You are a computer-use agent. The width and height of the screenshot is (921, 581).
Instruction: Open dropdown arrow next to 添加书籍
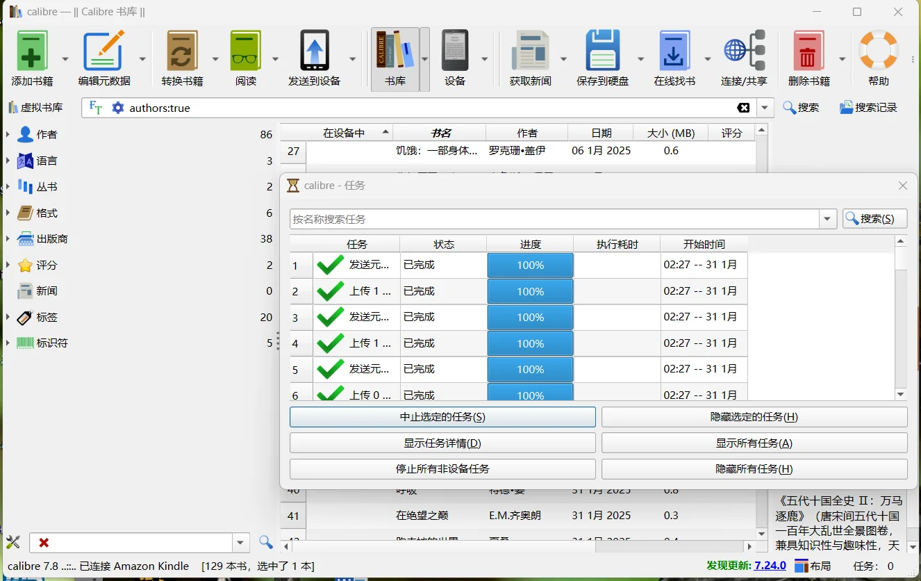65,58
